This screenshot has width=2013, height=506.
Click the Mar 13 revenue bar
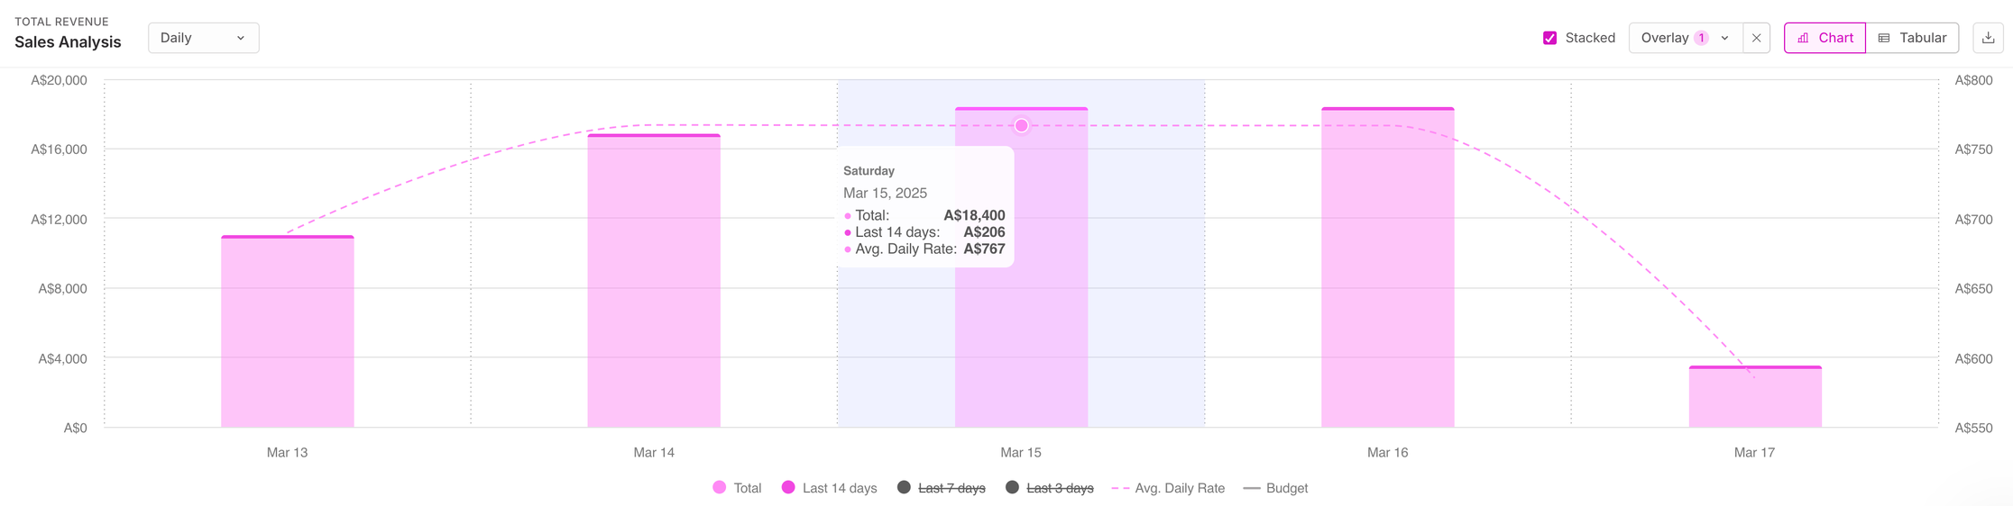point(287,333)
